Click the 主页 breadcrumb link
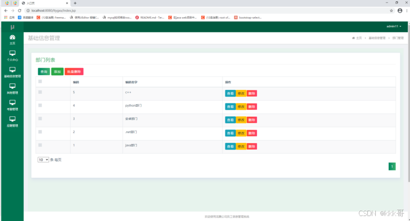 [x=357, y=38]
